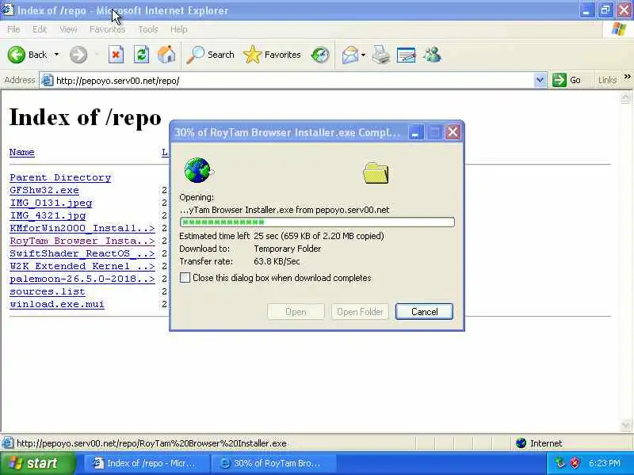The height and width of the screenshot is (475, 634).
Task: Sort listing by the Name column link
Action: (x=22, y=152)
